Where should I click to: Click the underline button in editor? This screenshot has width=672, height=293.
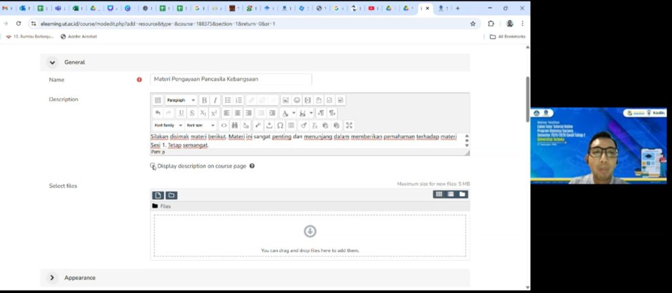(181, 113)
